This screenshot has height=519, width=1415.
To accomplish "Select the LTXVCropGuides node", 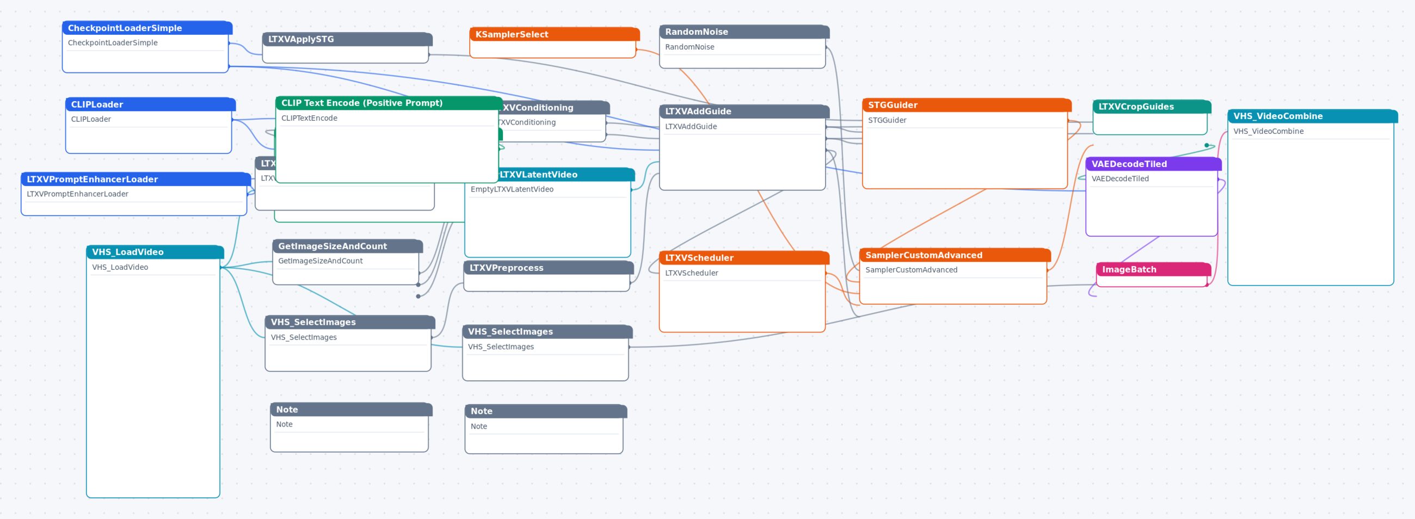I will pyautogui.click(x=1152, y=117).
